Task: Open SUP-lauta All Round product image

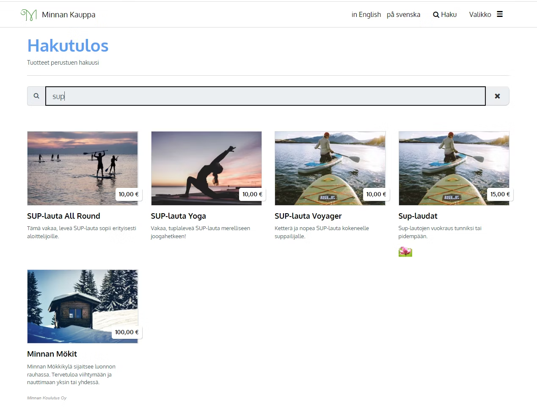Action: pos(83,168)
